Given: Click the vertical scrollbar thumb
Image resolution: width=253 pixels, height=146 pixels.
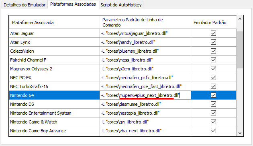Looking at the screenshot, I should click(x=240, y=50).
